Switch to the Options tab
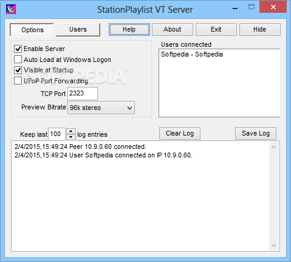 32,30
